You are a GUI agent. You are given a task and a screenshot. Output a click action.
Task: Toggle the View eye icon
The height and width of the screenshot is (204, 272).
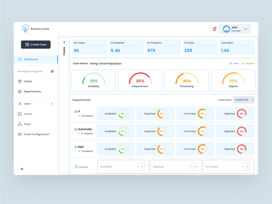pyautogui.click(x=231, y=64)
